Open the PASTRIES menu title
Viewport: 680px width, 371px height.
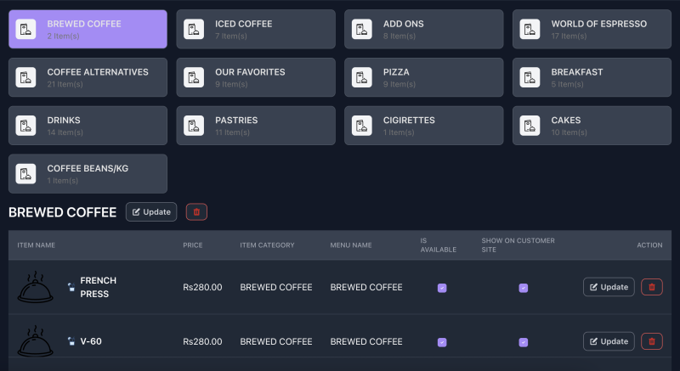(236, 120)
